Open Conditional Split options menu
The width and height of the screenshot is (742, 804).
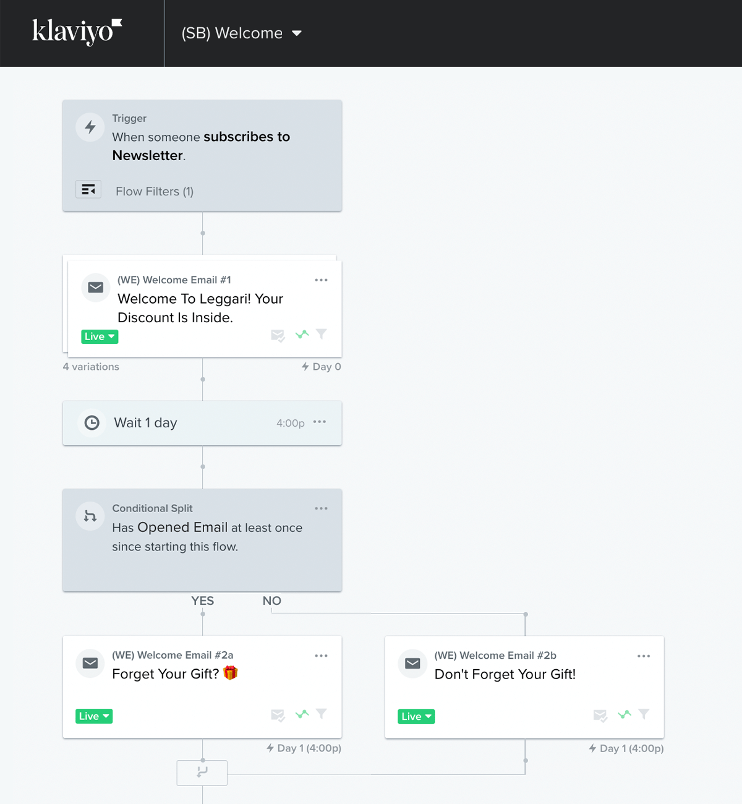321,508
